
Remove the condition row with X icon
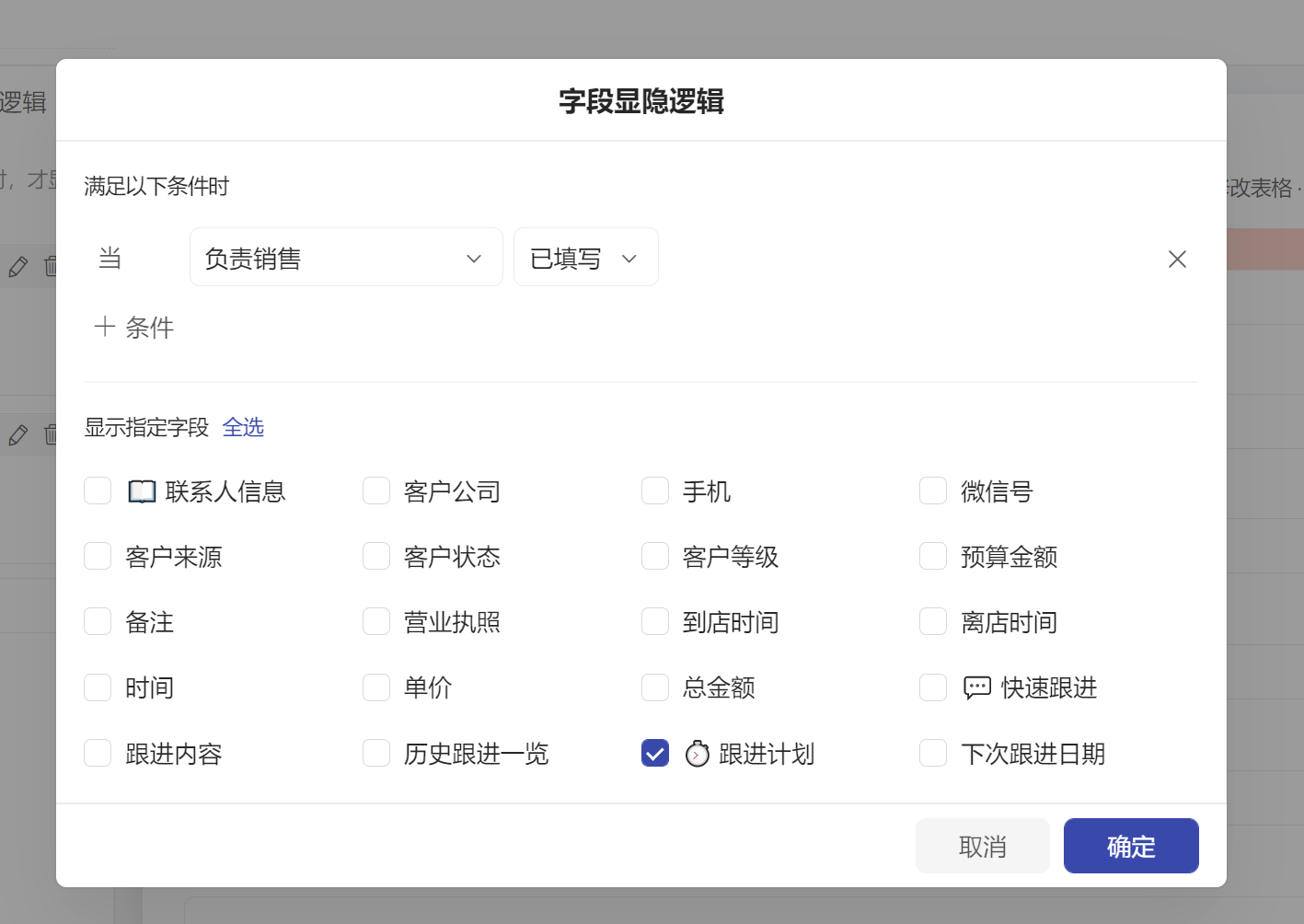(1177, 260)
